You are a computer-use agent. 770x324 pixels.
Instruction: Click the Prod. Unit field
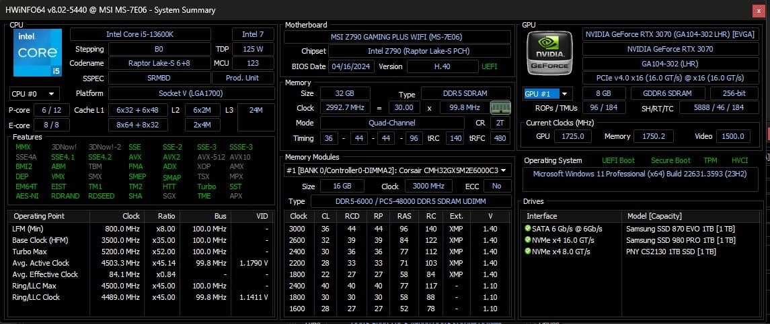[x=243, y=78]
